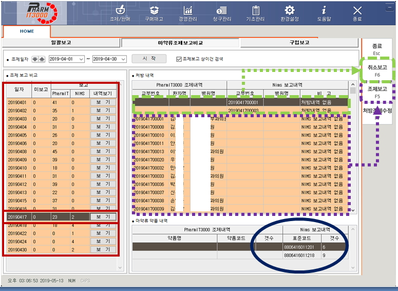Click the window minimize button
This screenshot has width=398, height=291.
(x=389, y=7)
